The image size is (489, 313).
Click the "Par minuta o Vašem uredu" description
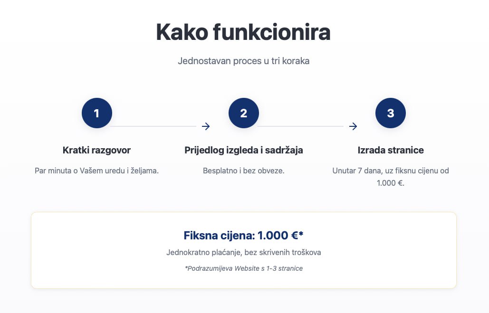point(96,171)
